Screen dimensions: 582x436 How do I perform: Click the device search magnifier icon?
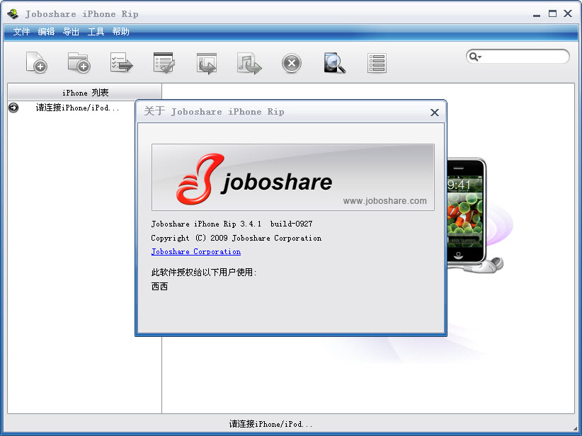[x=334, y=63]
